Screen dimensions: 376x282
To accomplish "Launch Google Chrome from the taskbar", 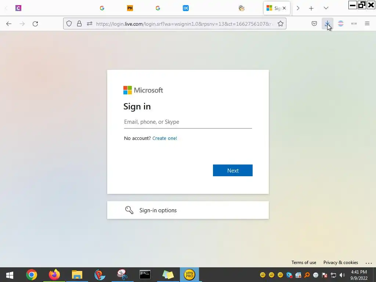I will pyautogui.click(x=32, y=275).
